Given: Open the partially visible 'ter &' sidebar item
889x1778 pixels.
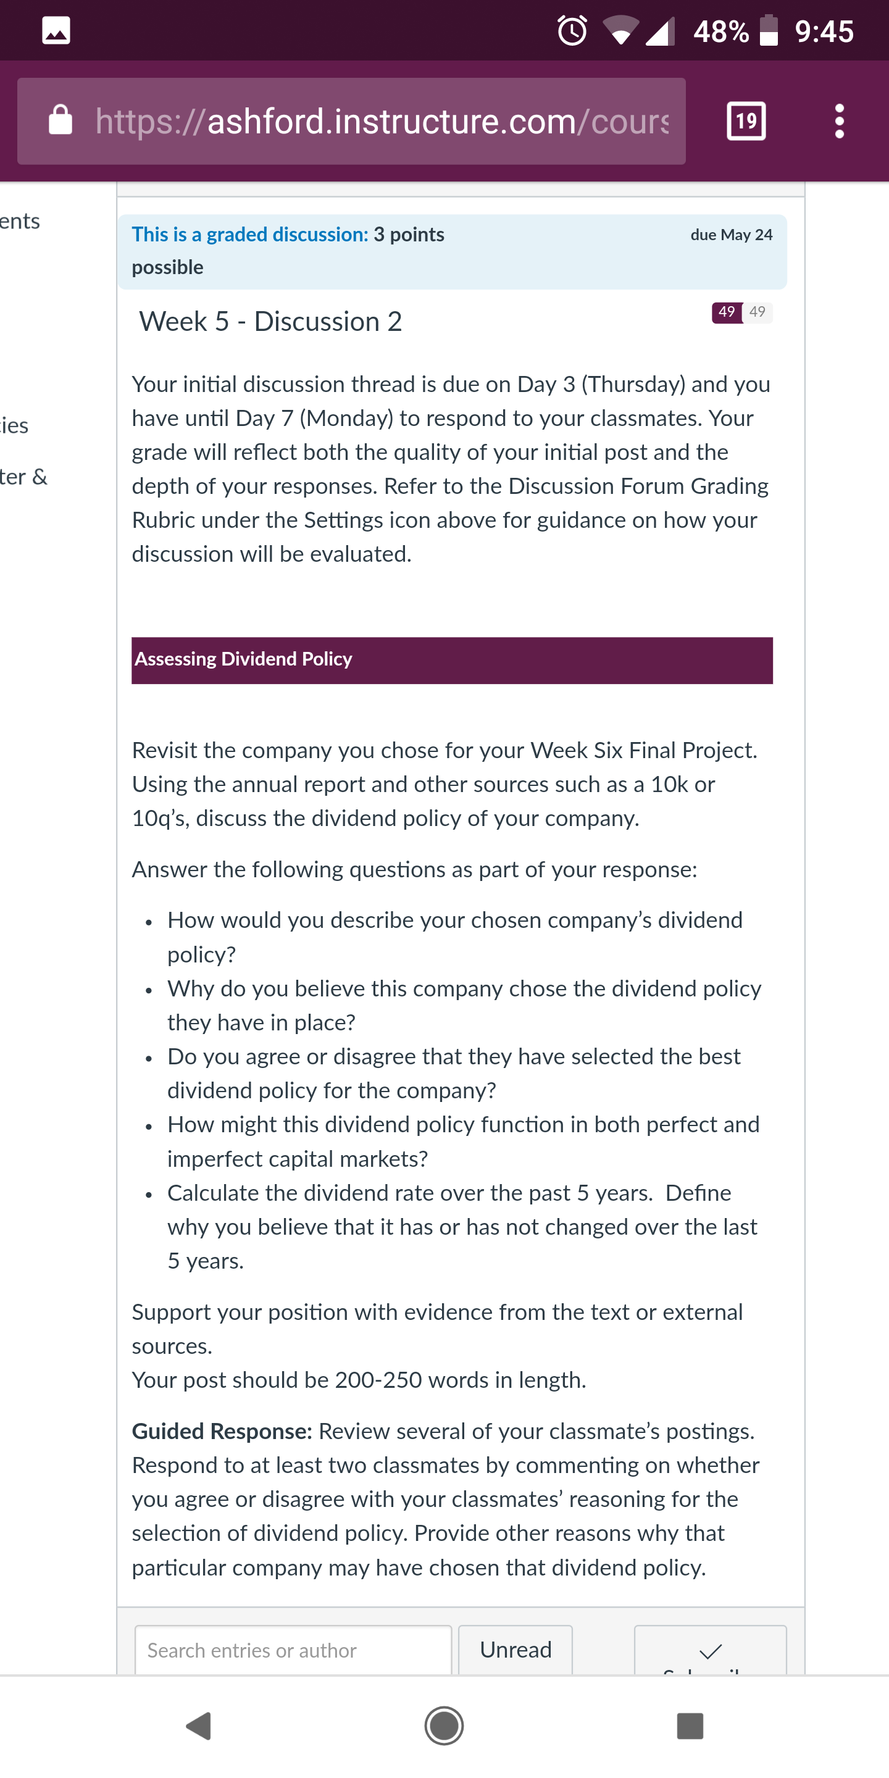Looking at the screenshot, I should click(x=23, y=476).
